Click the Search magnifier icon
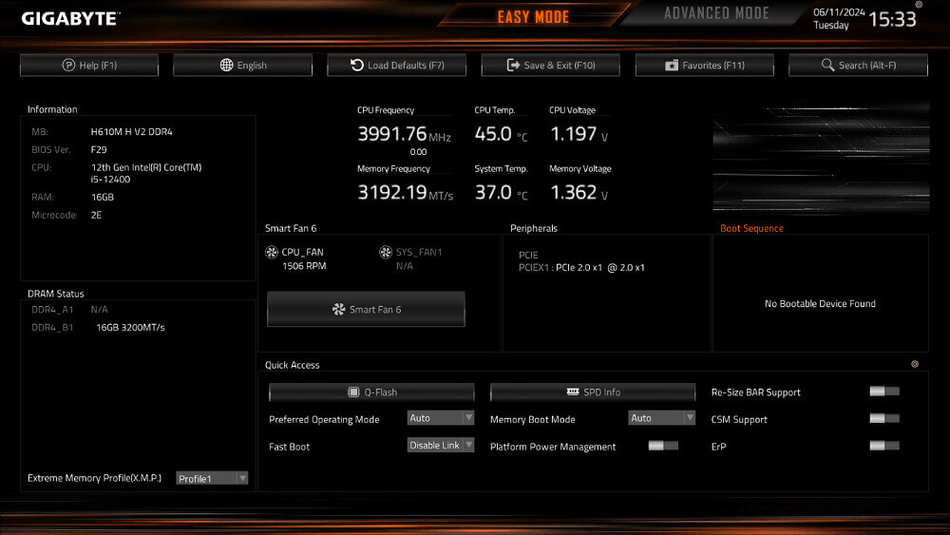Image resolution: width=950 pixels, height=535 pixels. [x=827, y=65]
